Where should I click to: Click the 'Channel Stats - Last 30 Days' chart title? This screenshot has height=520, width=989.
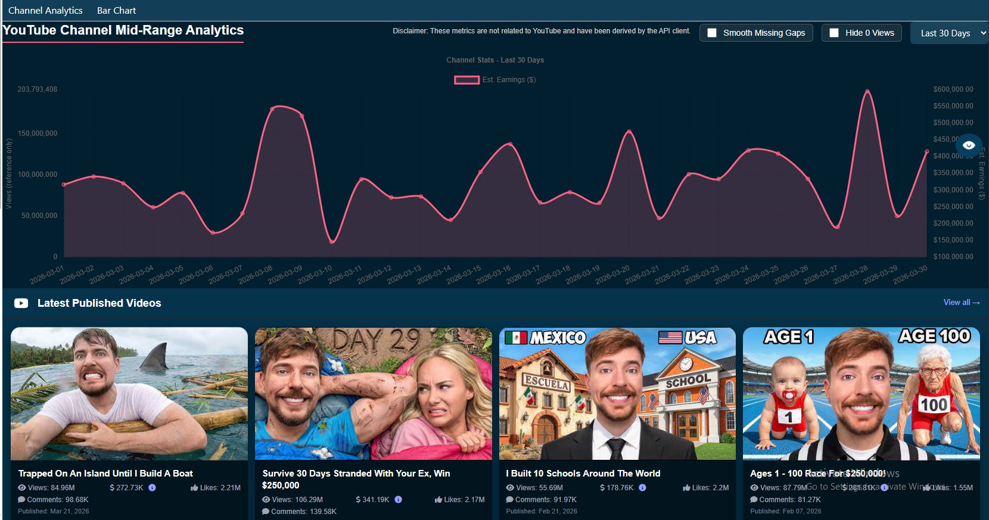(x=495, y=60)
